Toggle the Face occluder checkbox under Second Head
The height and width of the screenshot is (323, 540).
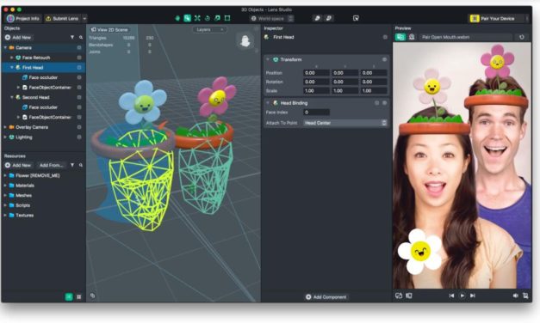coord(79,107)
